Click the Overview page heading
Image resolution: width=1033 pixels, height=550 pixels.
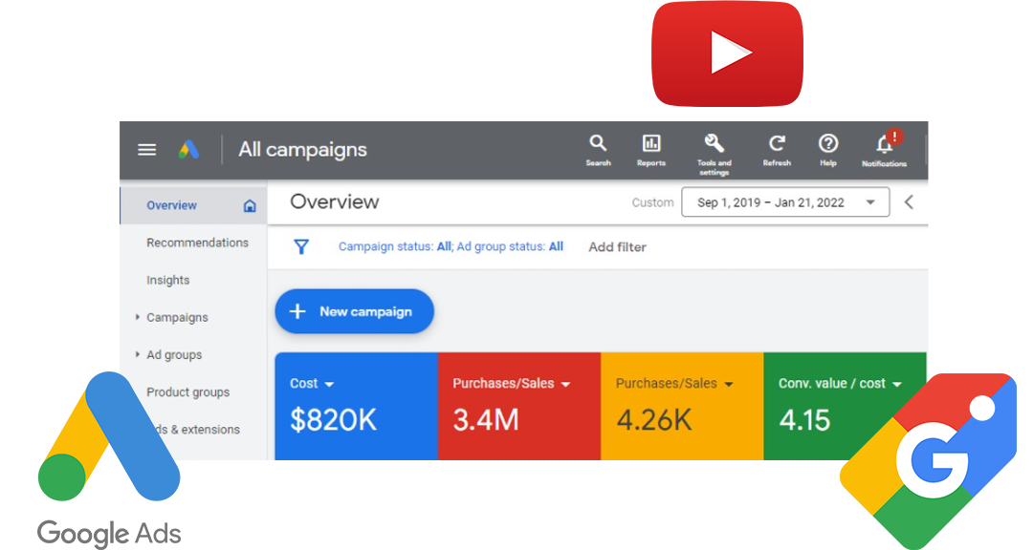(335, 201)
